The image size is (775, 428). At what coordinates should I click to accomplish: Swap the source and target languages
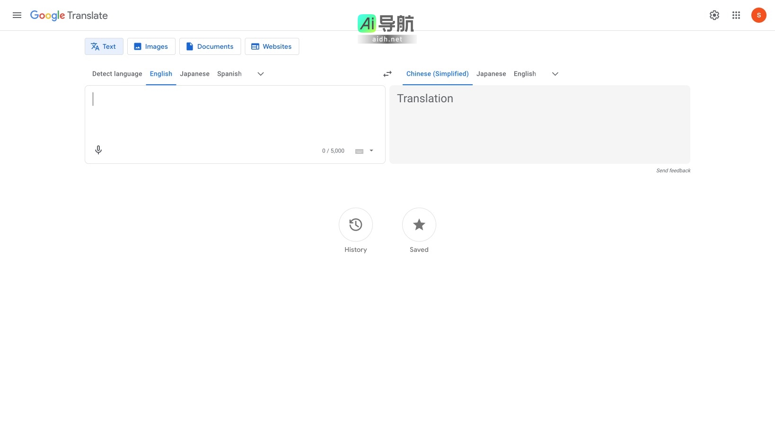[x=387, y=74]
